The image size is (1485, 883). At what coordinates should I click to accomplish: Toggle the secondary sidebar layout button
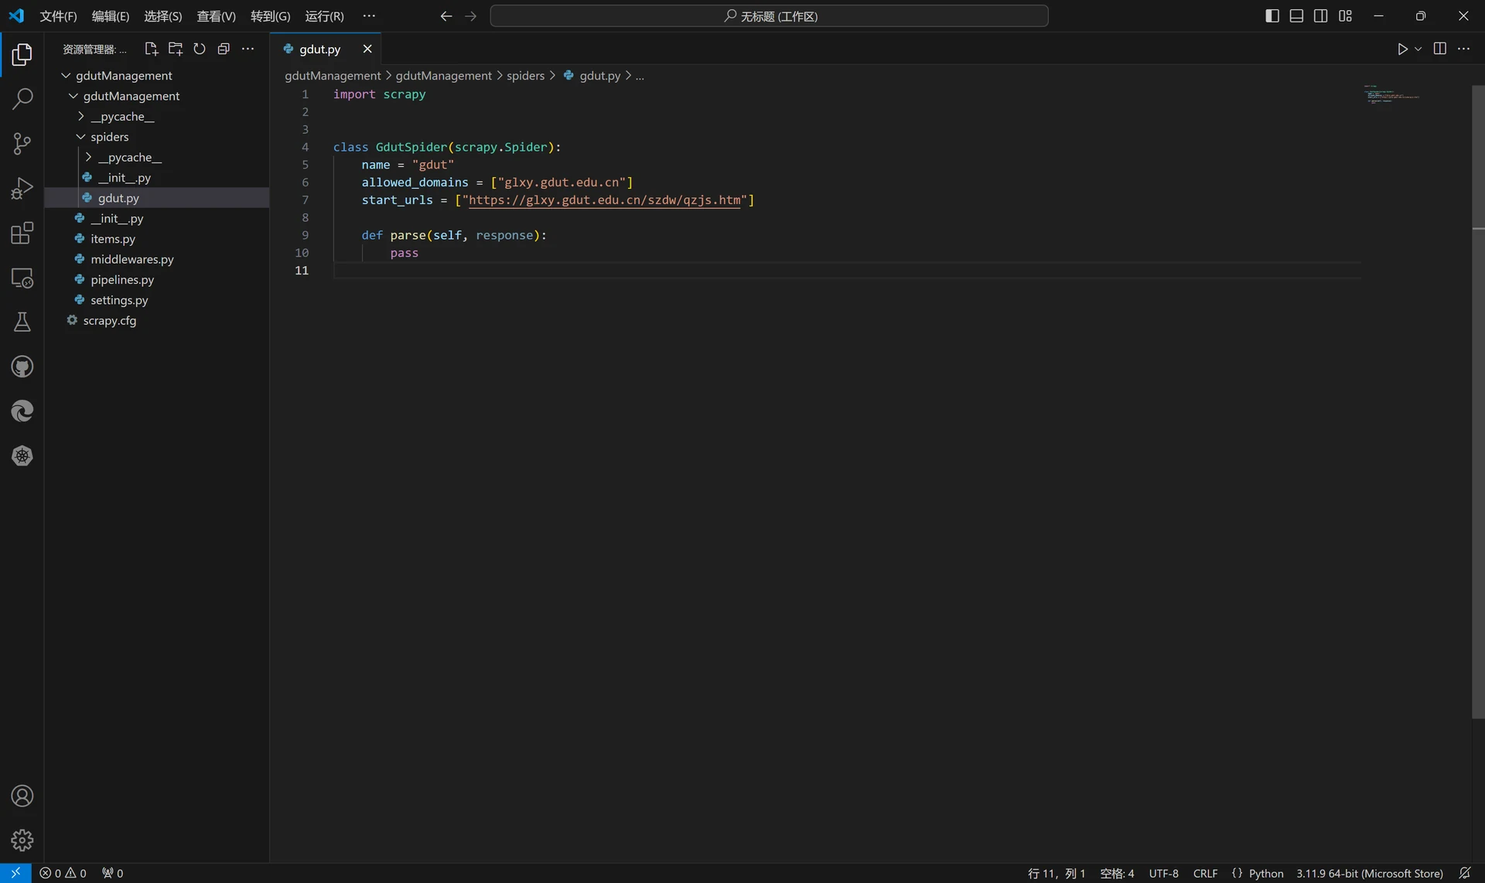pyautogui.click(x=1321, y=15)
